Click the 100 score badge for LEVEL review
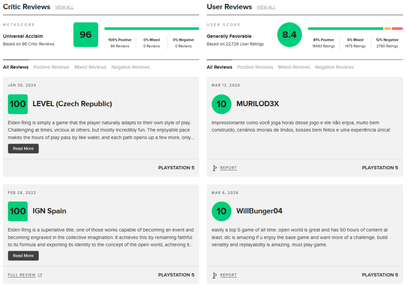This screenshot has width=407, height=287. pos(18,104)
